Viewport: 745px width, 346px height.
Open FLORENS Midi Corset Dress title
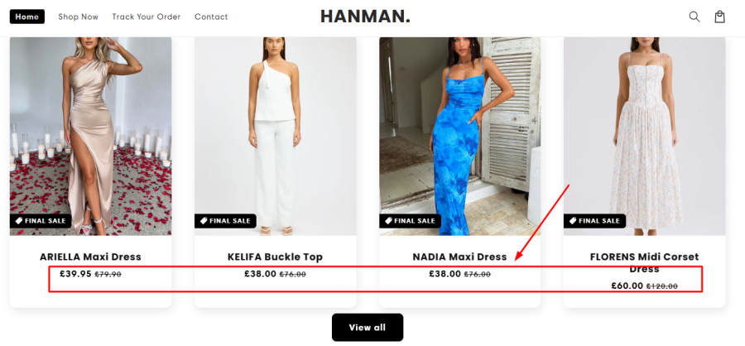pyautogui.click(x=645, y=262)
